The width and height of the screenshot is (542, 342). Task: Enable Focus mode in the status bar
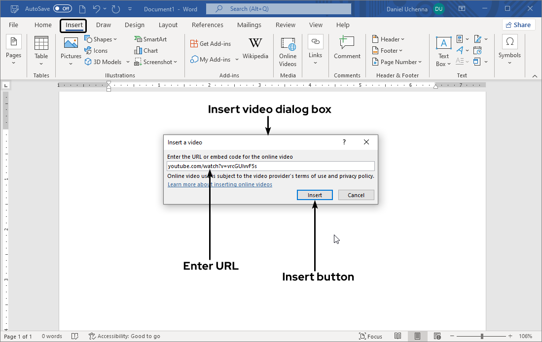(x=370, y=336)
